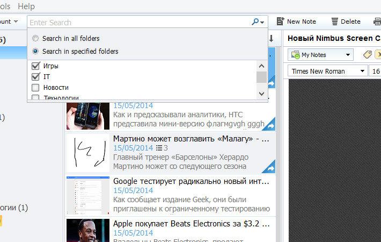The width and height of the screenshot is (381, 242).
Task: Click 15/05/2014 date on Google note
Action: pos(133,190)
